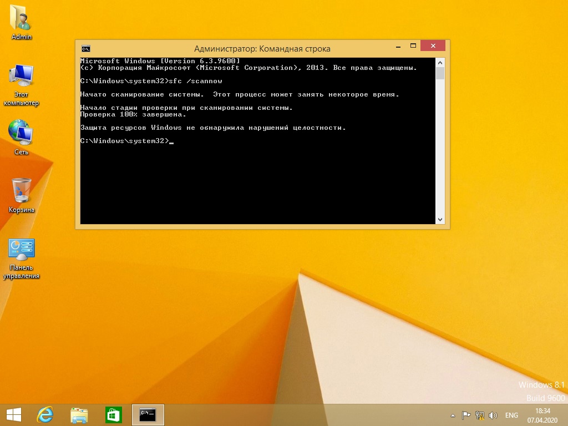Click the network status tray icon
This screenshot has width=568, height=426.
pyautogui.click(x=479, y=415)
